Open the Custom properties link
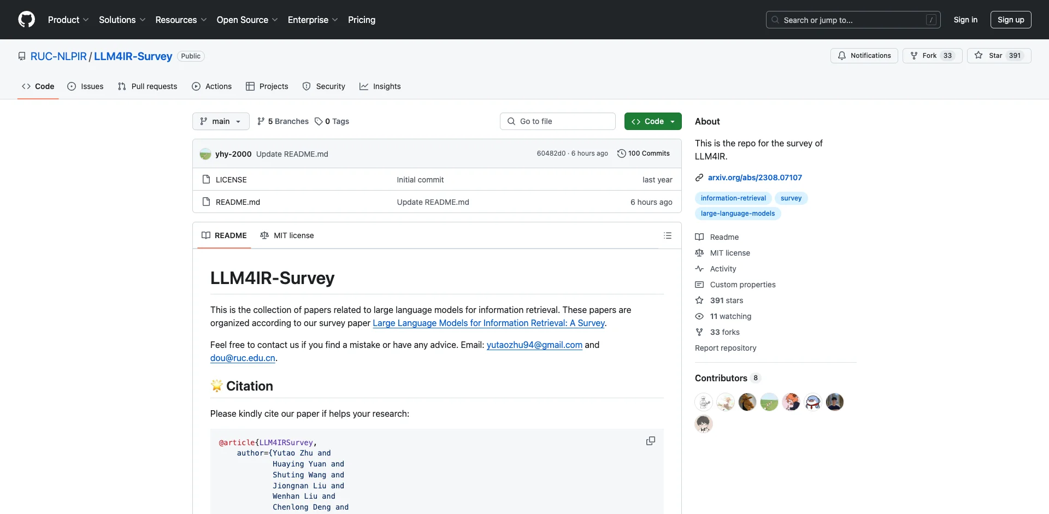The image size is (1049, 514). (x=735, y=285)
